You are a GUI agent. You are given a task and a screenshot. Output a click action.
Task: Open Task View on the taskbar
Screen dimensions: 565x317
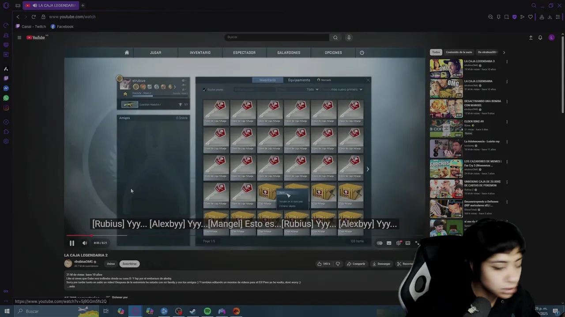[x=106, y=311]
